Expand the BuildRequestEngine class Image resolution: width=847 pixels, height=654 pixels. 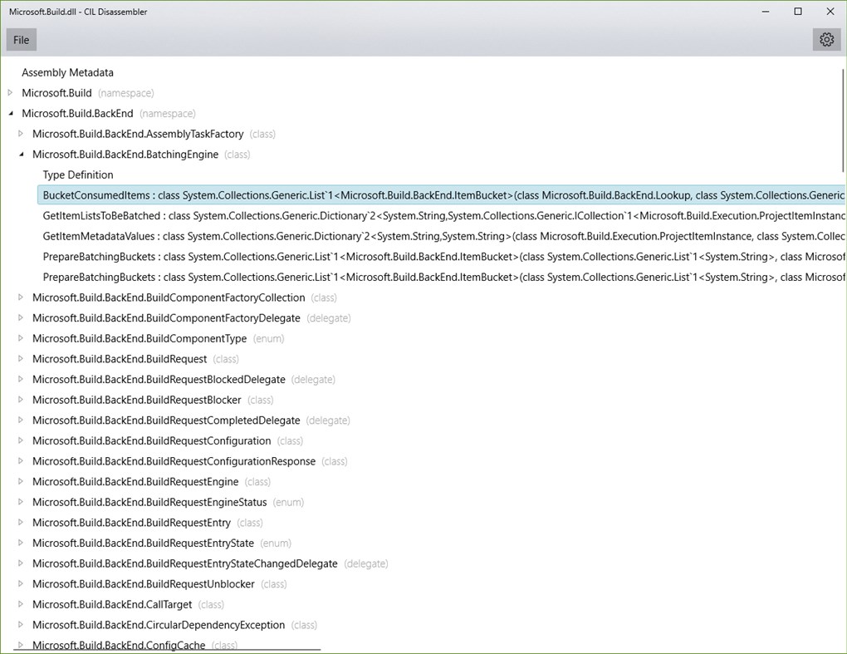[x=21, y=482]
